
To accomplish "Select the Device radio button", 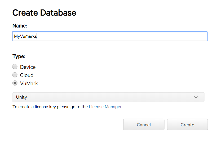I will tap(15, 67).
